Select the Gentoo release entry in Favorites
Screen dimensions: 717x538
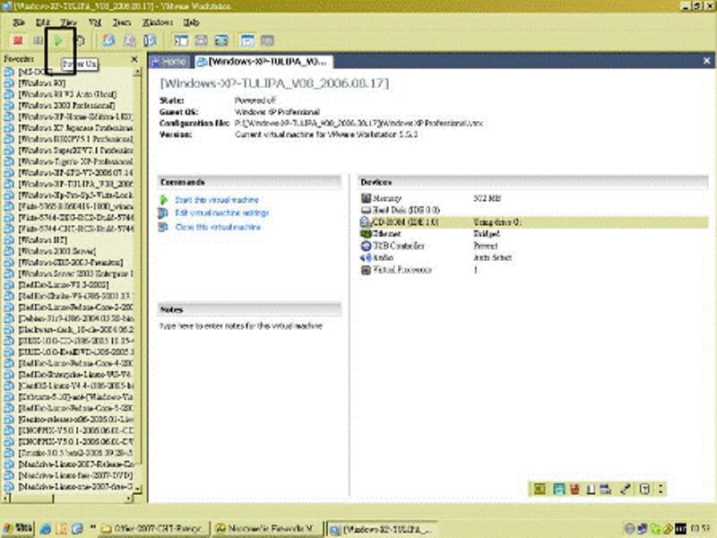[75, 419]
